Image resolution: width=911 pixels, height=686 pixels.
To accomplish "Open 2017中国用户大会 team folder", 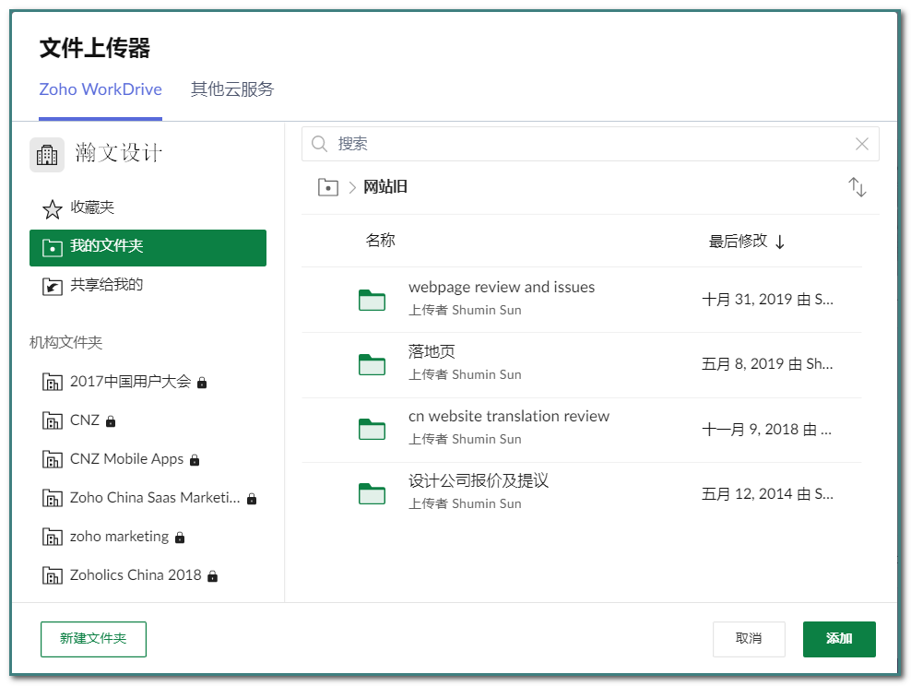I will click(x=129, y=382).
